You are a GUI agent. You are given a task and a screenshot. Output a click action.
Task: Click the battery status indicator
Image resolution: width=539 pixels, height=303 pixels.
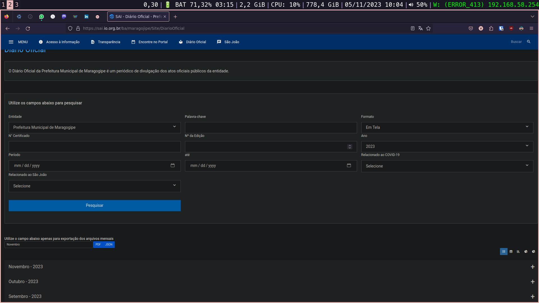(x=200, y=4)
